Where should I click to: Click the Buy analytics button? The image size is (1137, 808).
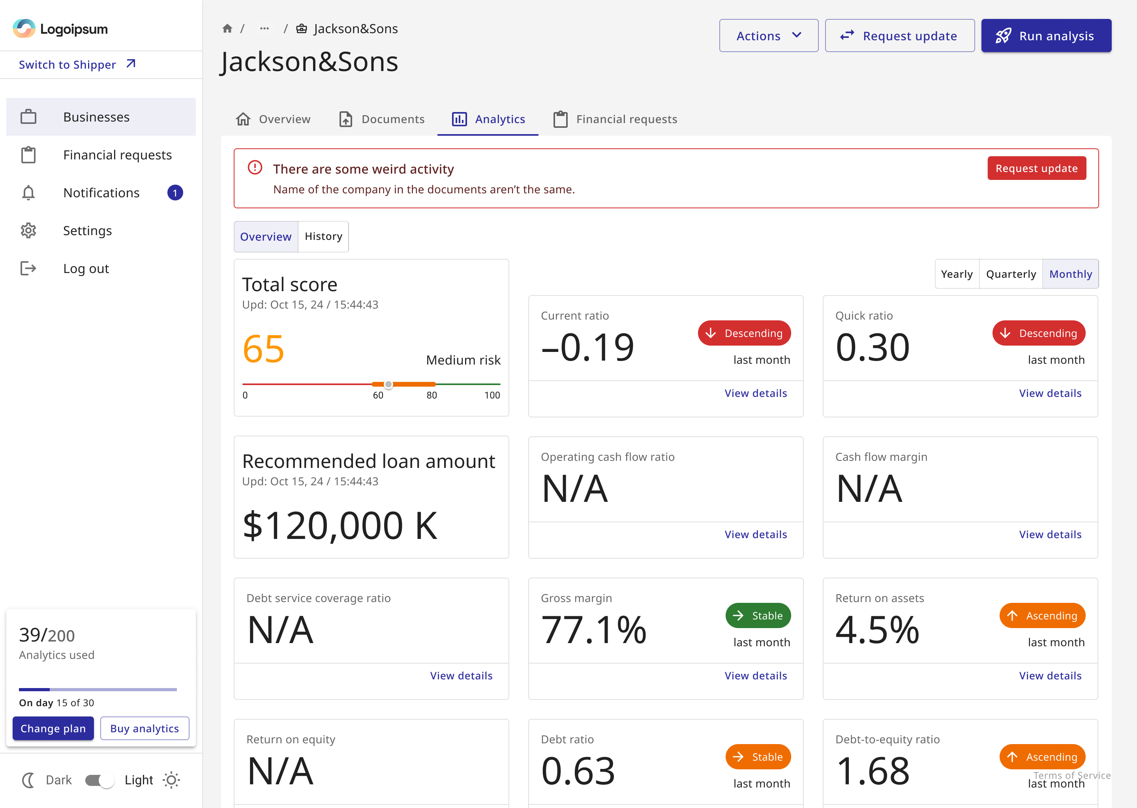coord(144,728)
